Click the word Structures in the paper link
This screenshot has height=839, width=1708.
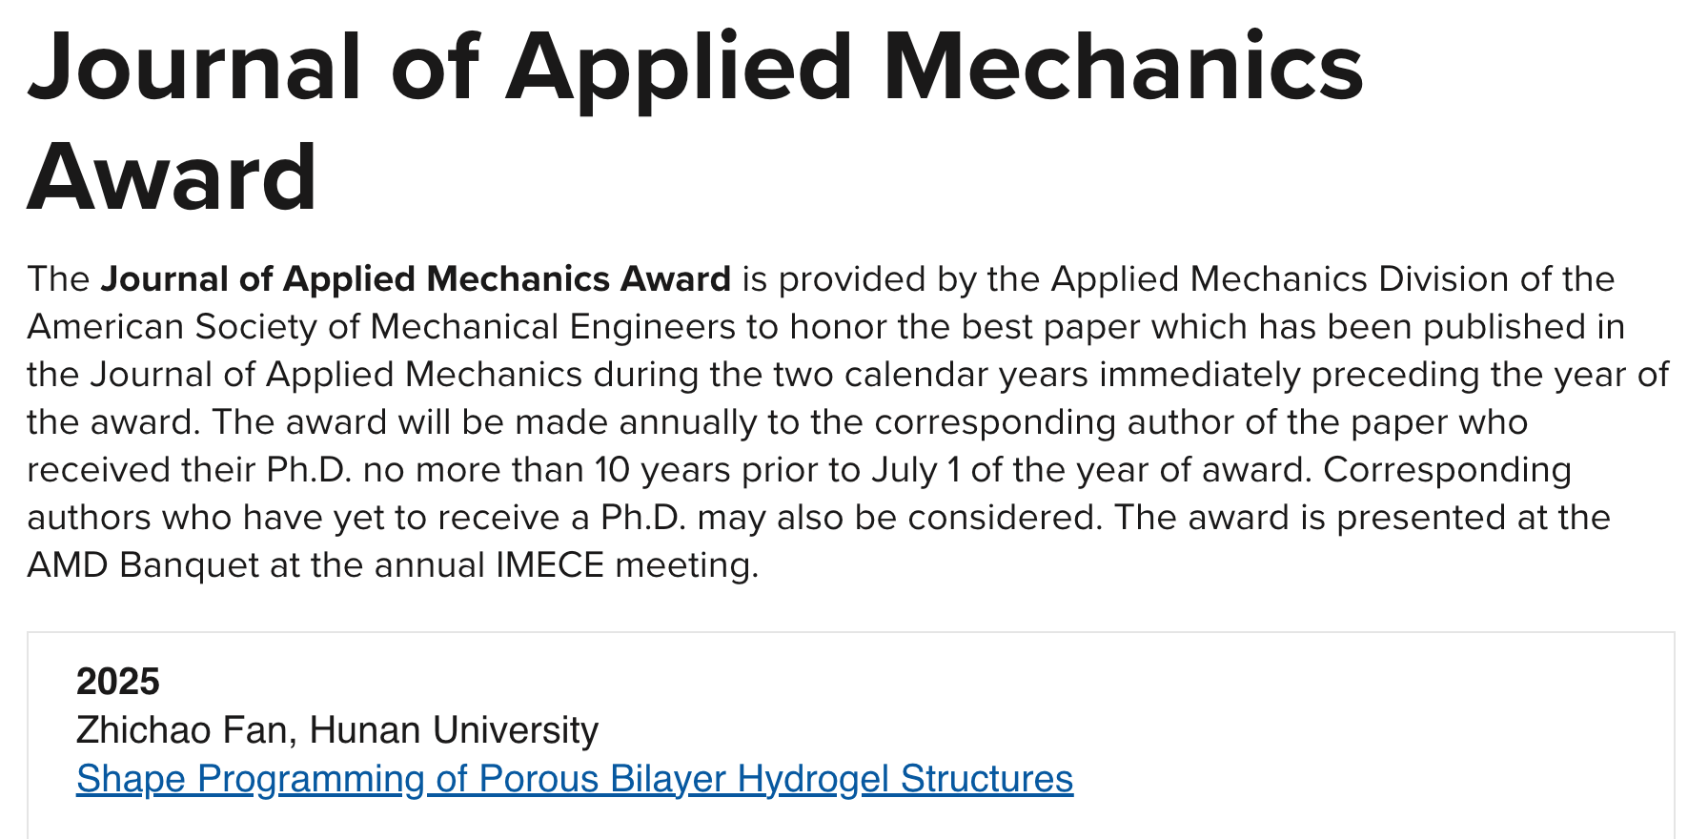coord(986,779)
